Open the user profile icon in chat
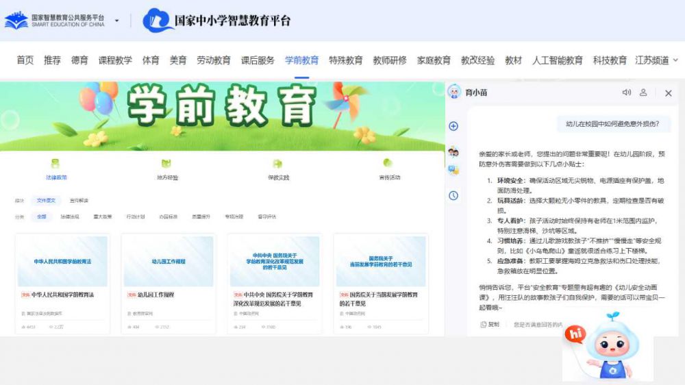Screen dimensions: 685x385 click(x=643, y=92)
